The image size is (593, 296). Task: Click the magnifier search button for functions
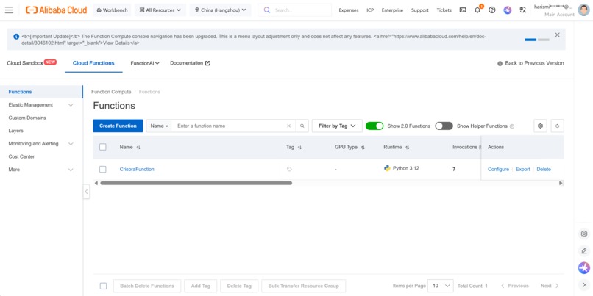(302, 126)
